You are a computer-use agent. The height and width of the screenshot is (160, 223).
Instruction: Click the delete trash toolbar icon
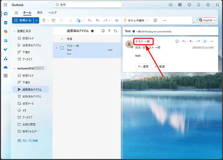point(44,21)
